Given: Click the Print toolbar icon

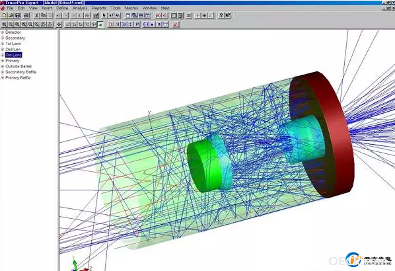Looking at the screenshot, I should pyautogui.click(x=26, y=16).
